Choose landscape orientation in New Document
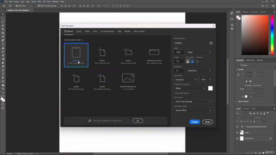Screen dimensions: 276x155 192,61
